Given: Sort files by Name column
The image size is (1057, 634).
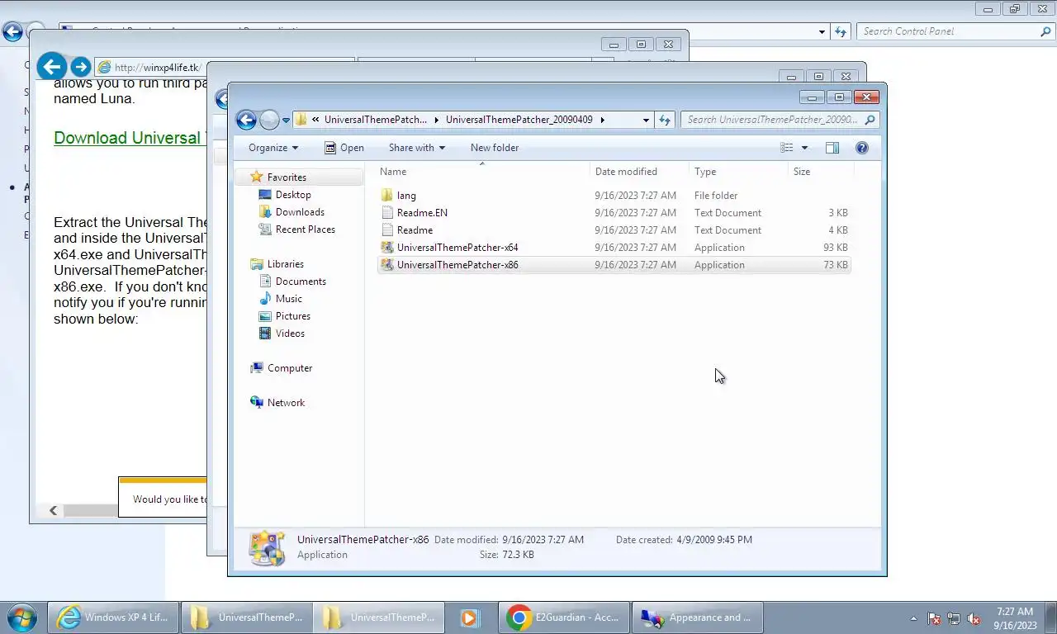Looking at the screenshot, I should point(483,172).
